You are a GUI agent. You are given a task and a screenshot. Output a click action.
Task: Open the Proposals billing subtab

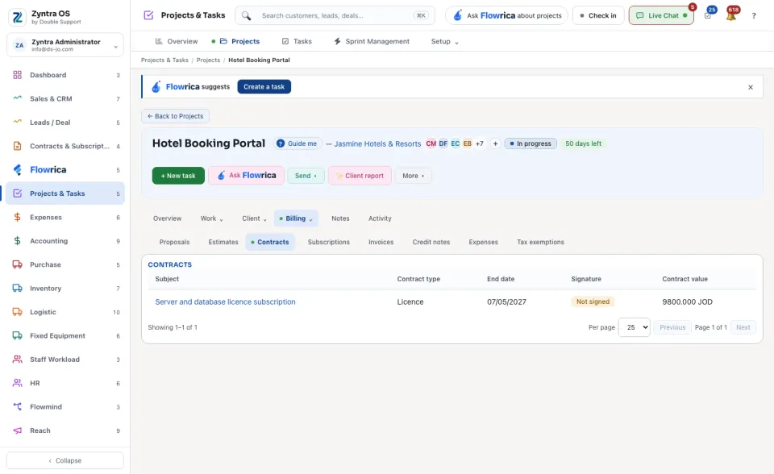click(174, 242)
